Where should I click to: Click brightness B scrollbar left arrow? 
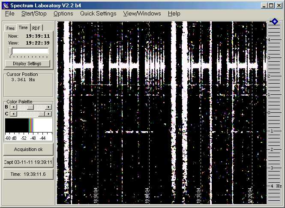tap(14, 107)
